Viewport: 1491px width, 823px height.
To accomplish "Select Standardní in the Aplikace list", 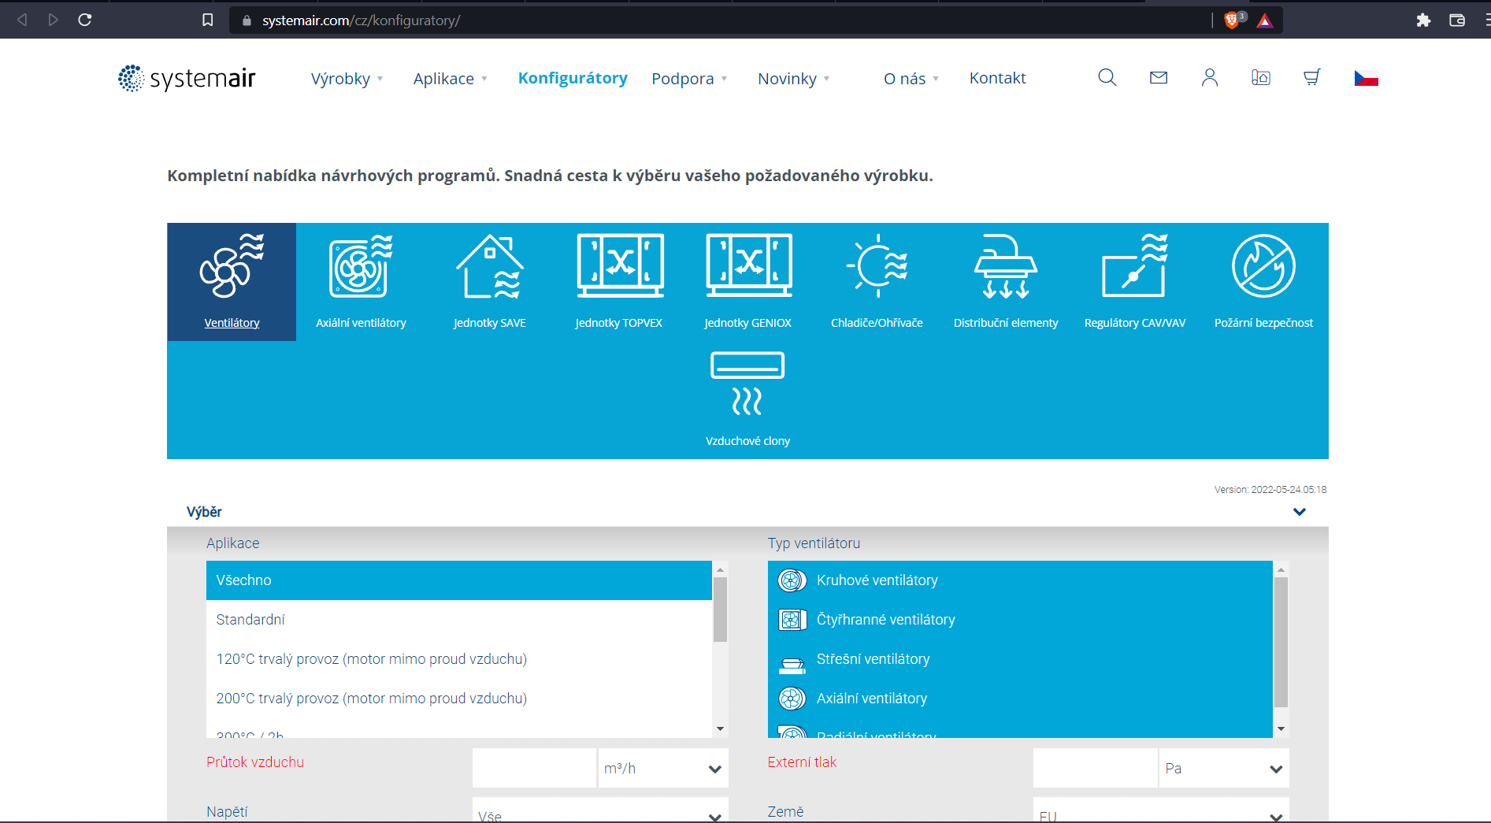I will point(459,620).
